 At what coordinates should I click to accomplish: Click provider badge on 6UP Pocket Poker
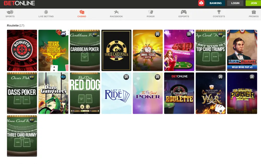[189, 34]
